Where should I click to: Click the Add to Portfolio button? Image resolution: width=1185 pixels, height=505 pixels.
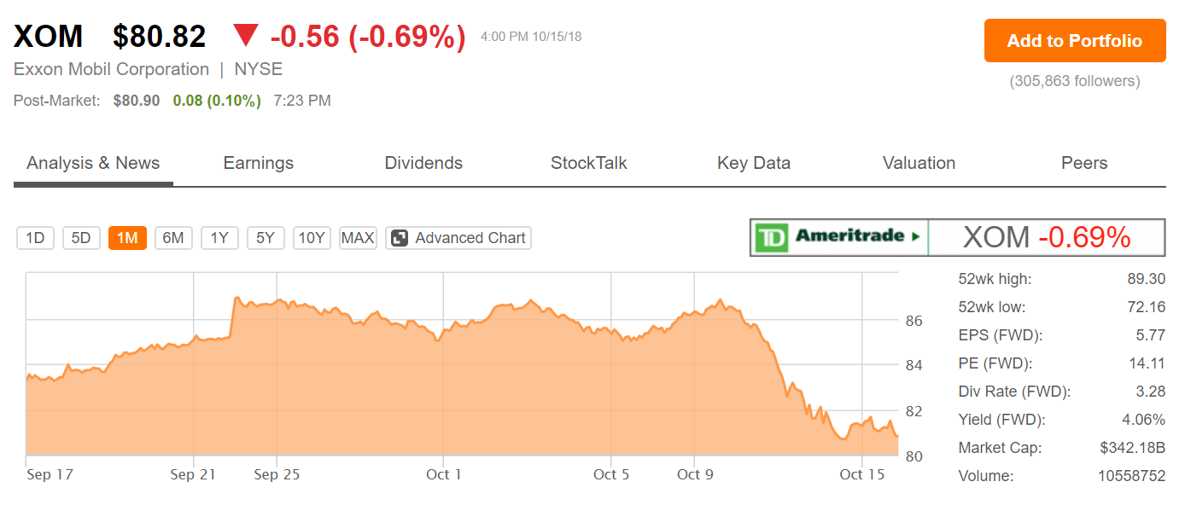click(1075, 41)
